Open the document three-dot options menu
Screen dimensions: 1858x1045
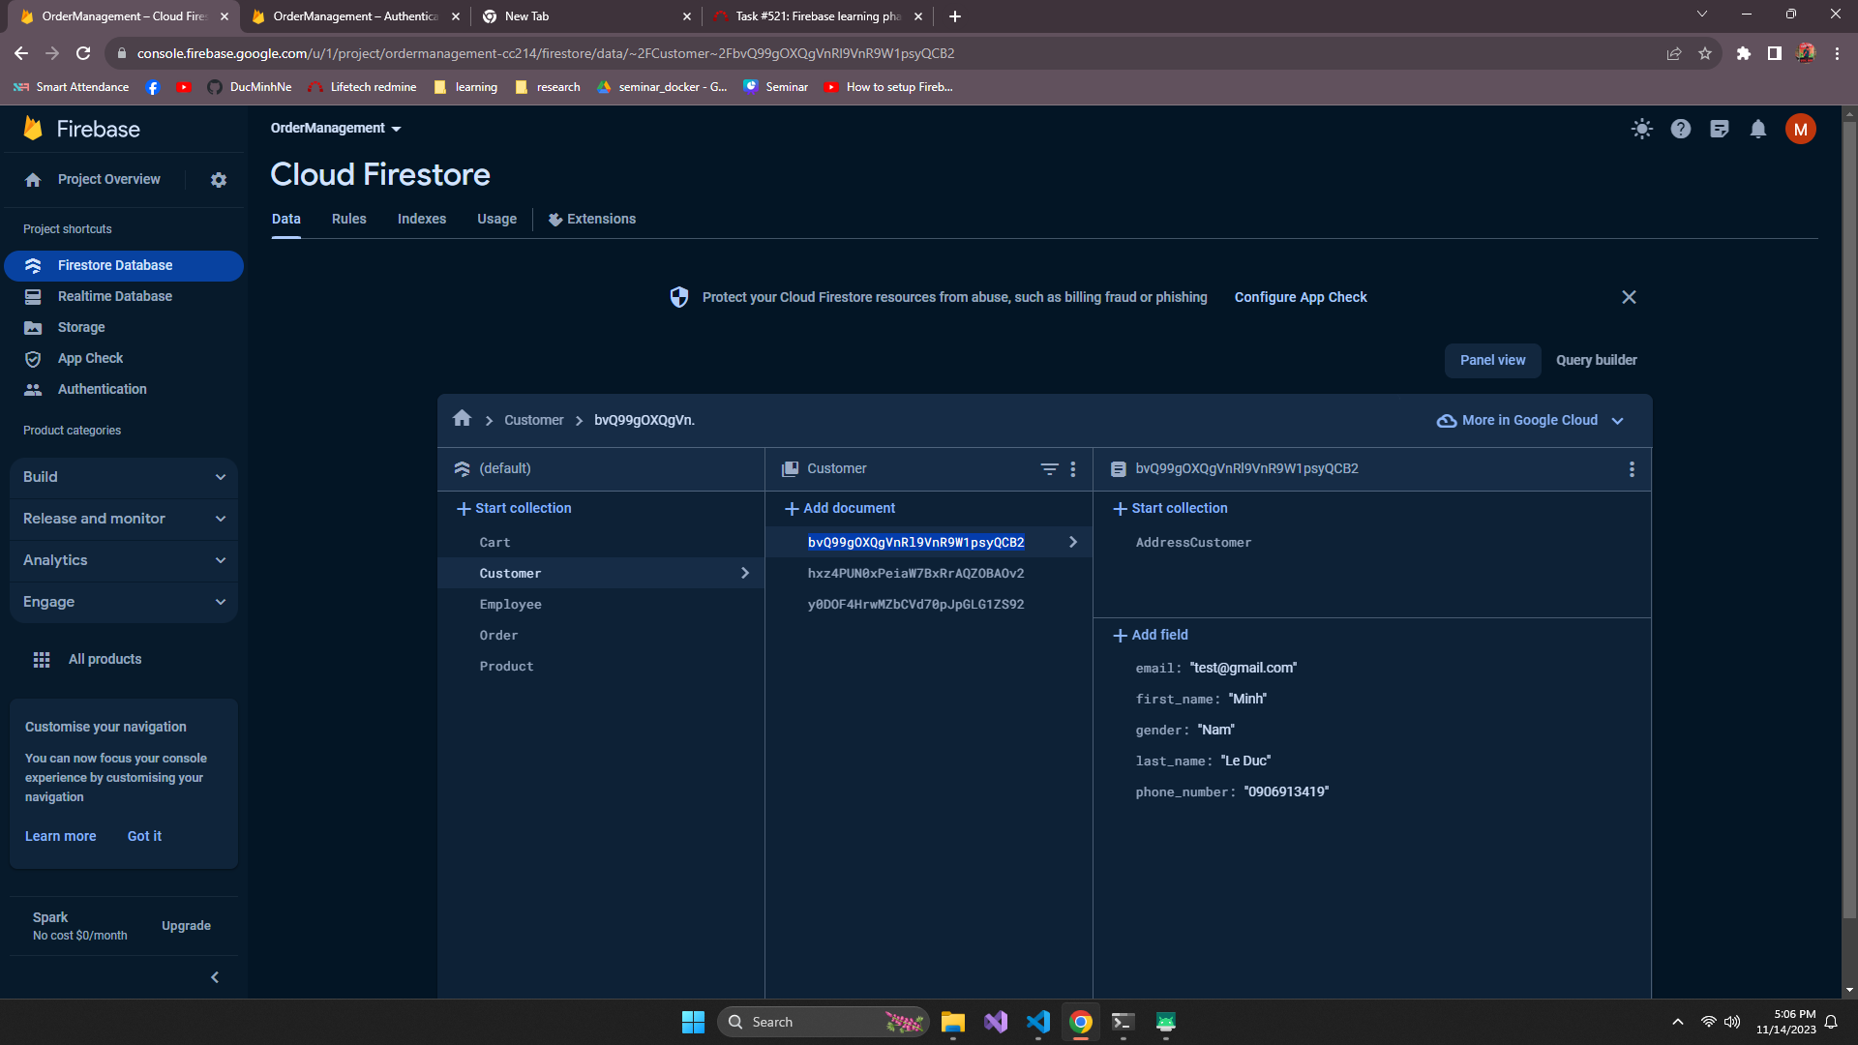click(x=1632, y=469)
